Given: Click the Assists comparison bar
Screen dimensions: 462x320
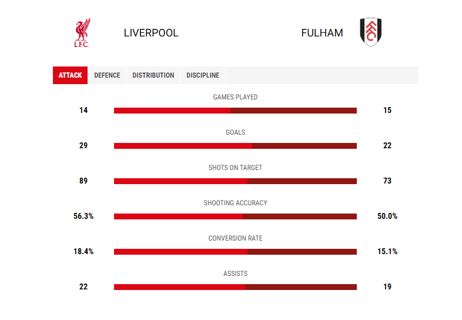Looking at the screenshot, I should pos(236,287).
